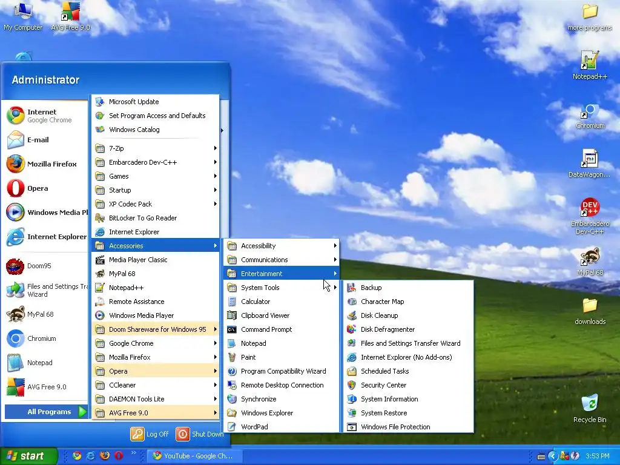Select Recycle Bin on desktop

click(590, 409)
